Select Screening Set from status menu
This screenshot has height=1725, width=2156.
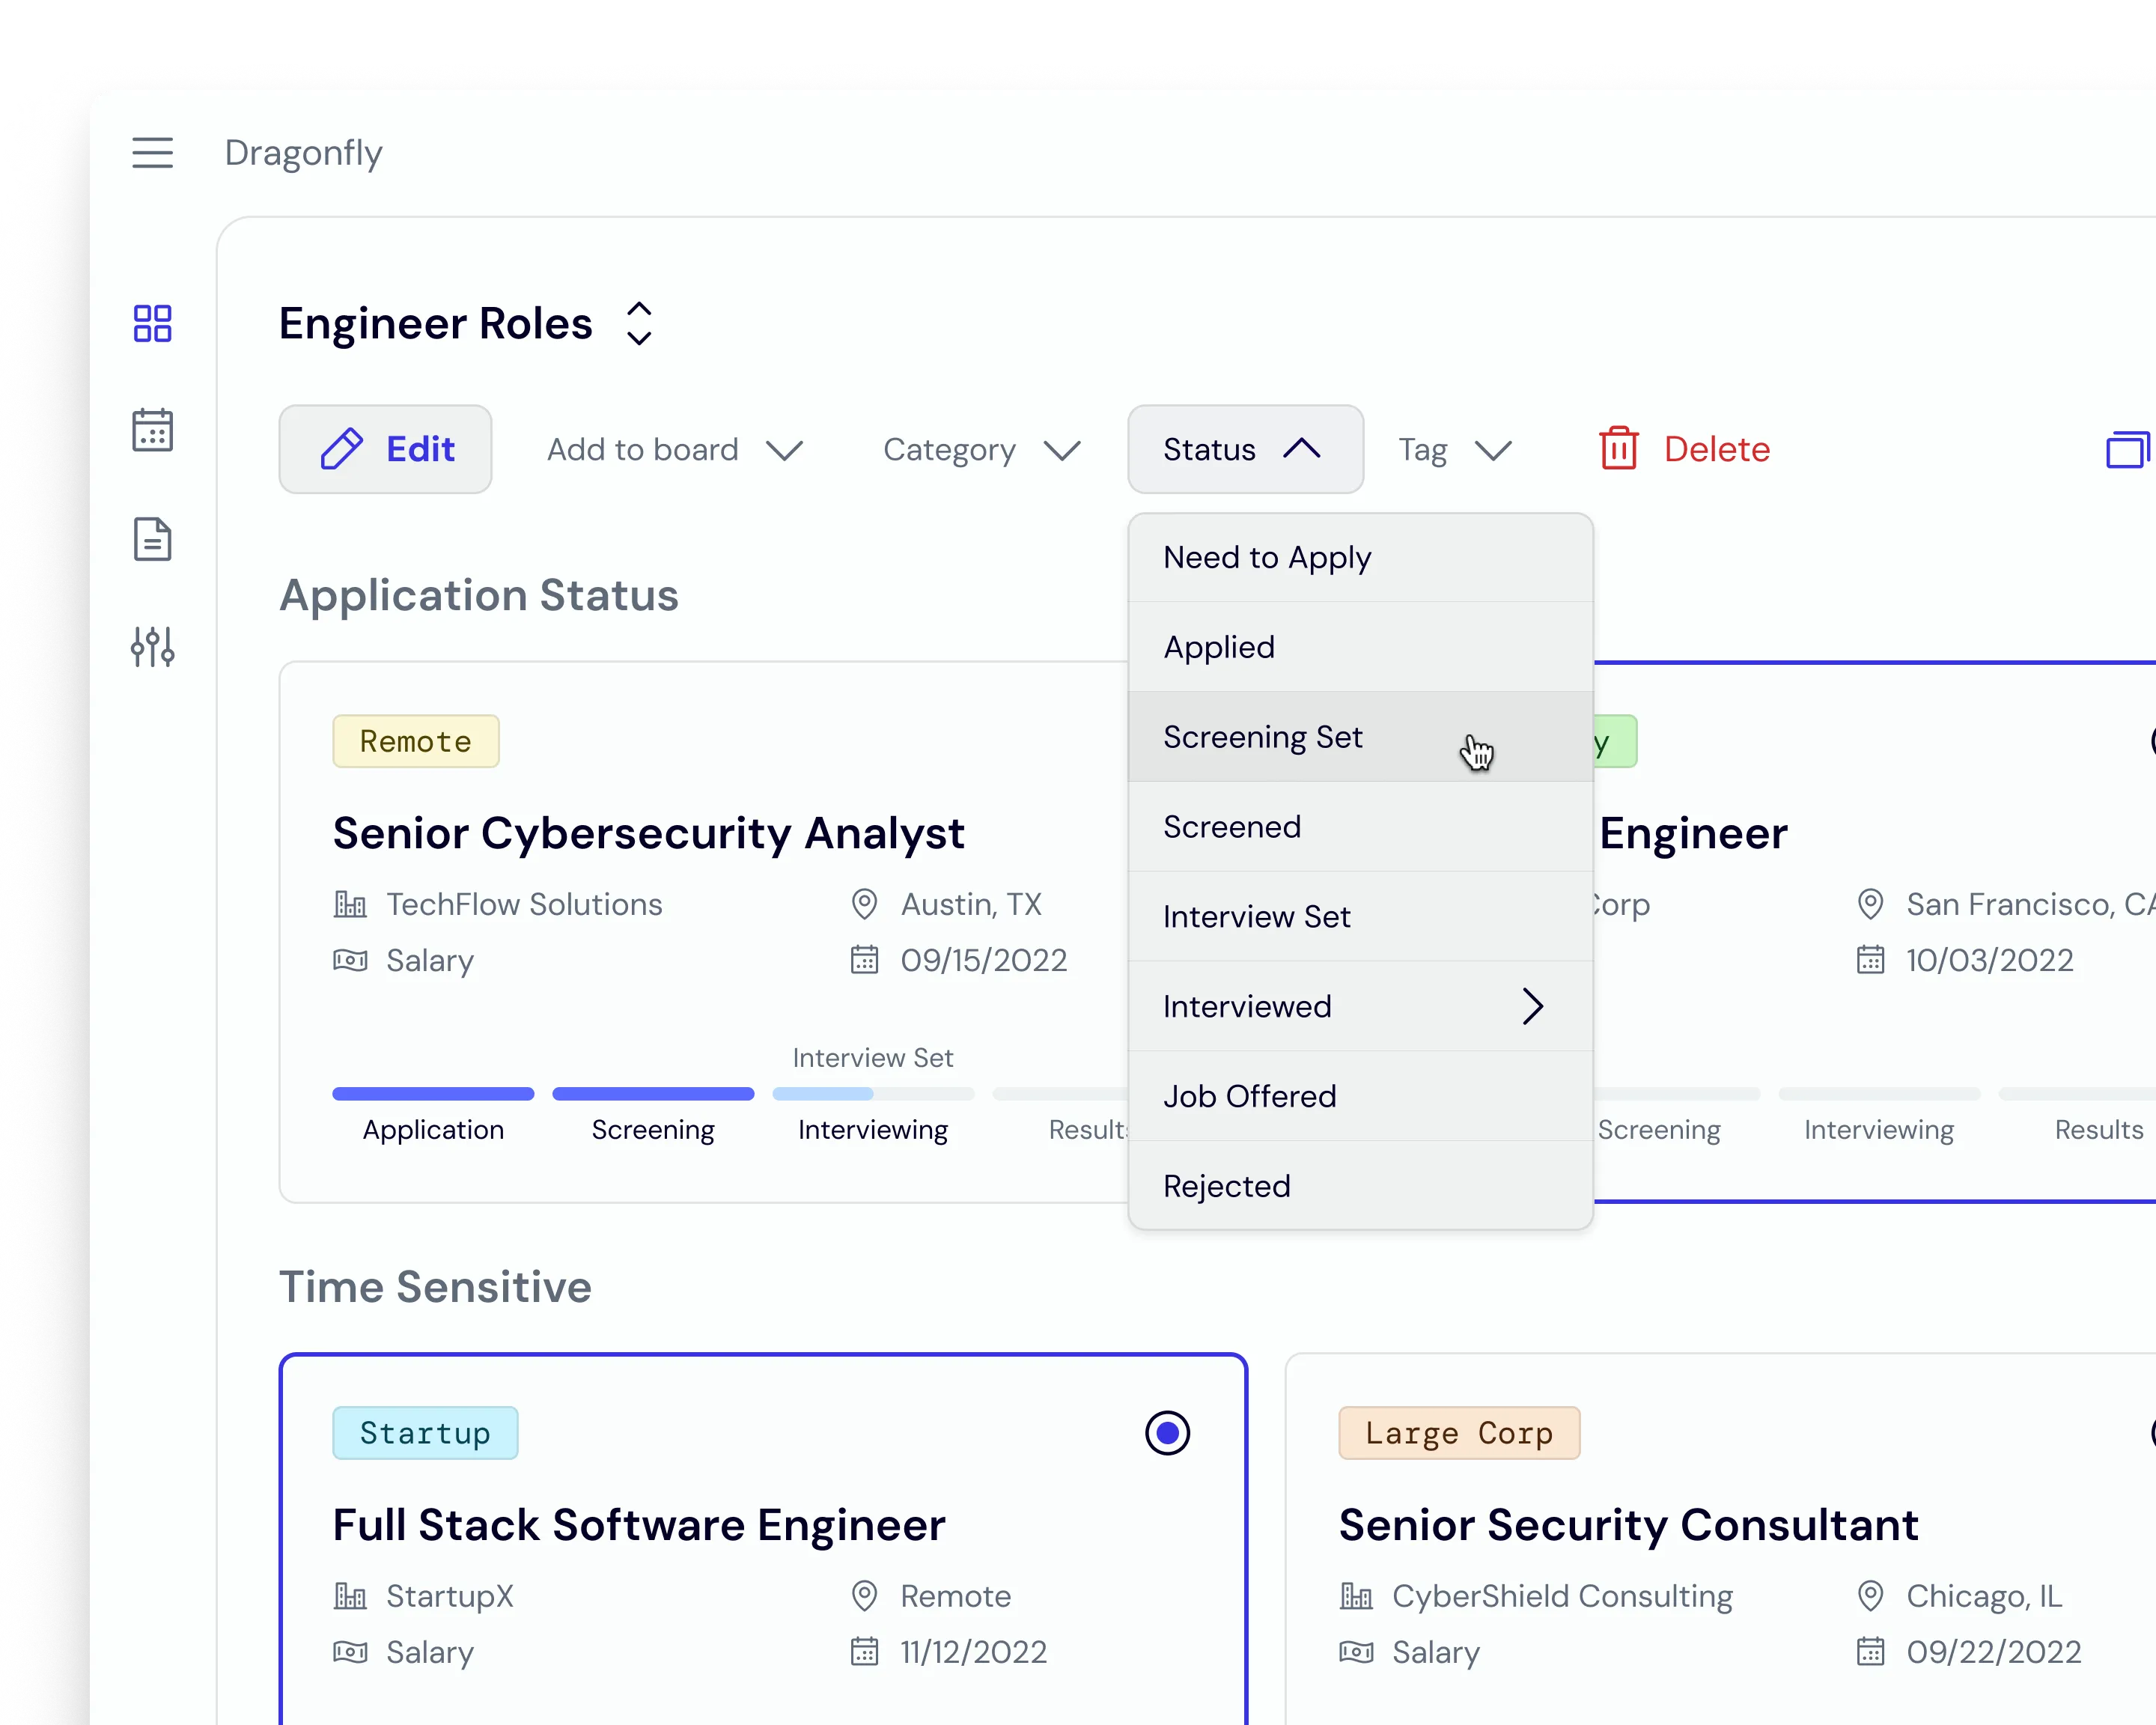[x=1262, y=737]
